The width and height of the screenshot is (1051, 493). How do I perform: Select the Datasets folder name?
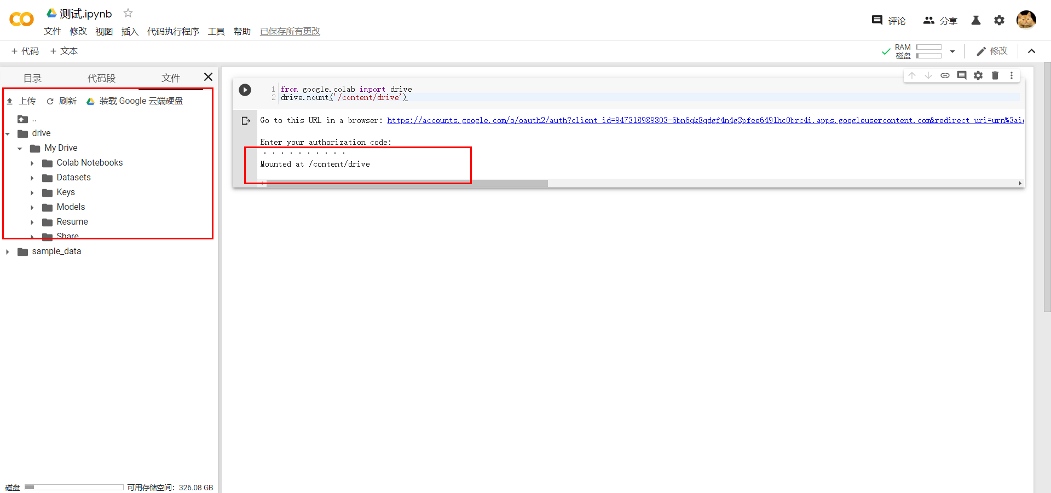[x=74, y=178]
